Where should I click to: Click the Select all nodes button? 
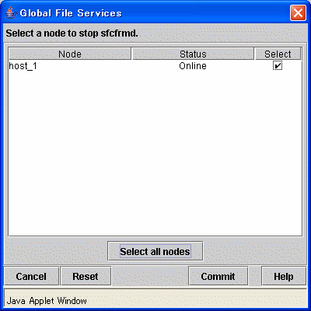tap(155, 251)
